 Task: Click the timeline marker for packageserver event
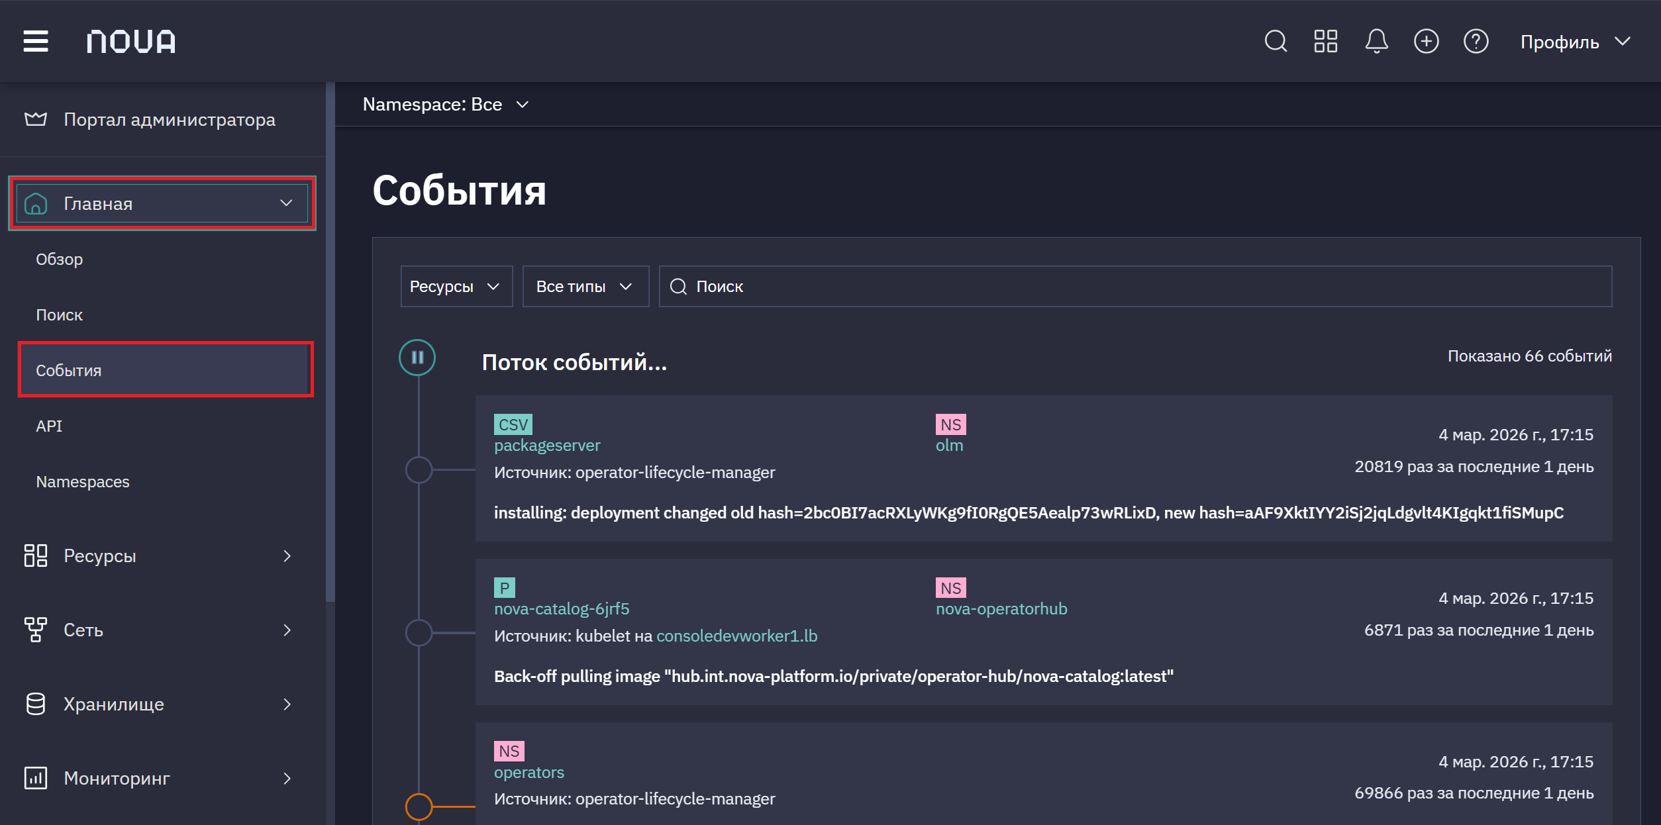point(419,470)
